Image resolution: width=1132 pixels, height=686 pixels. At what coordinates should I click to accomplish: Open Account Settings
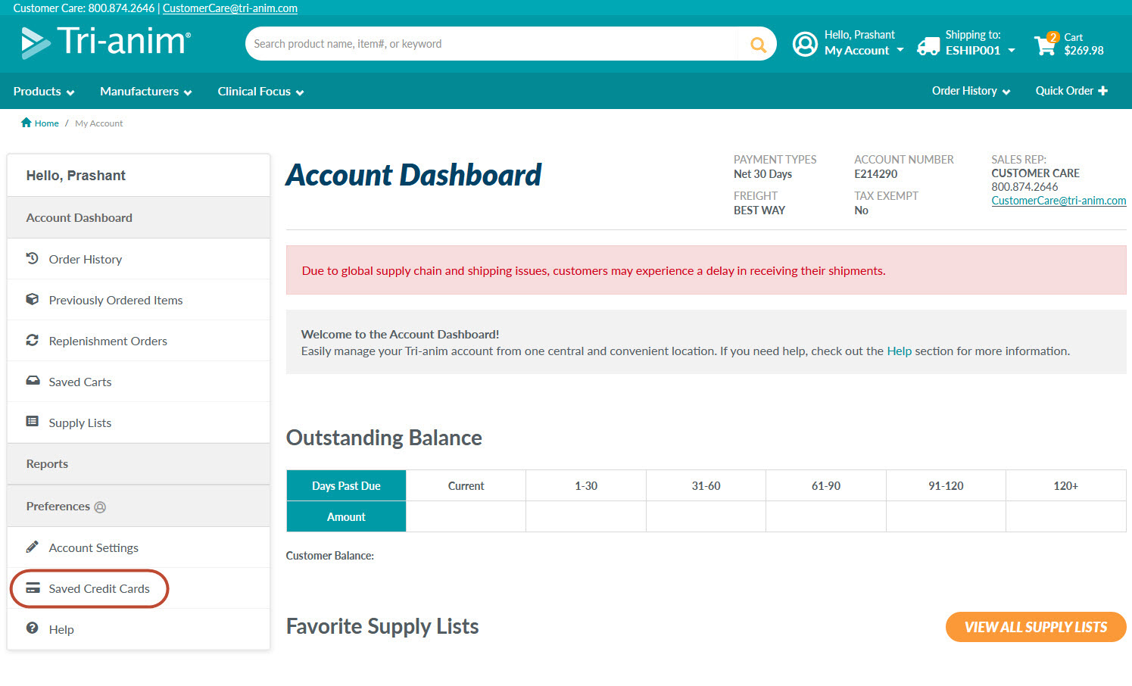pos(139,547)
